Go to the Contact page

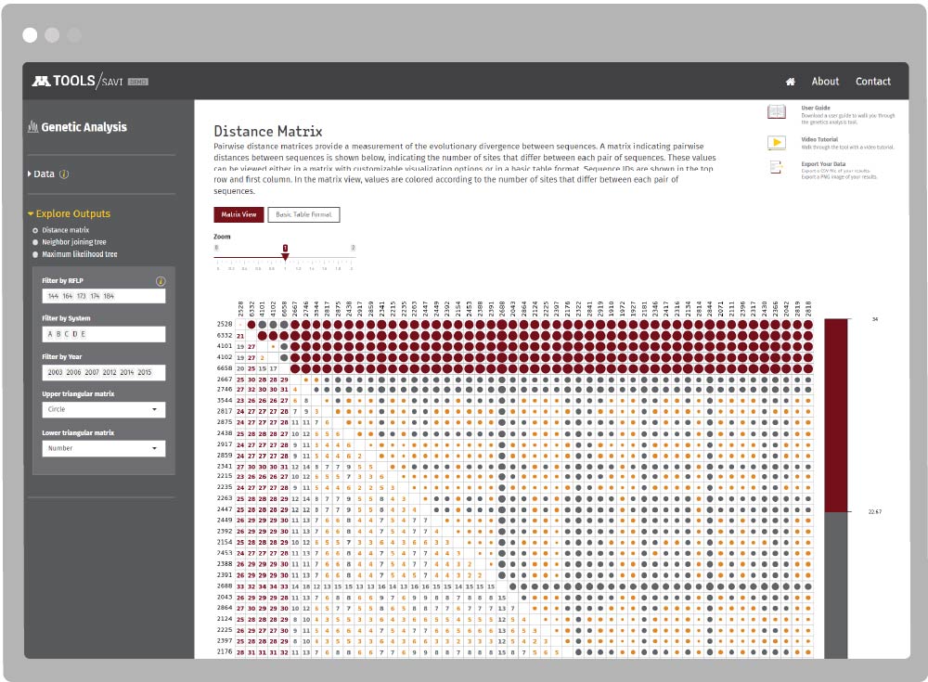872,82
